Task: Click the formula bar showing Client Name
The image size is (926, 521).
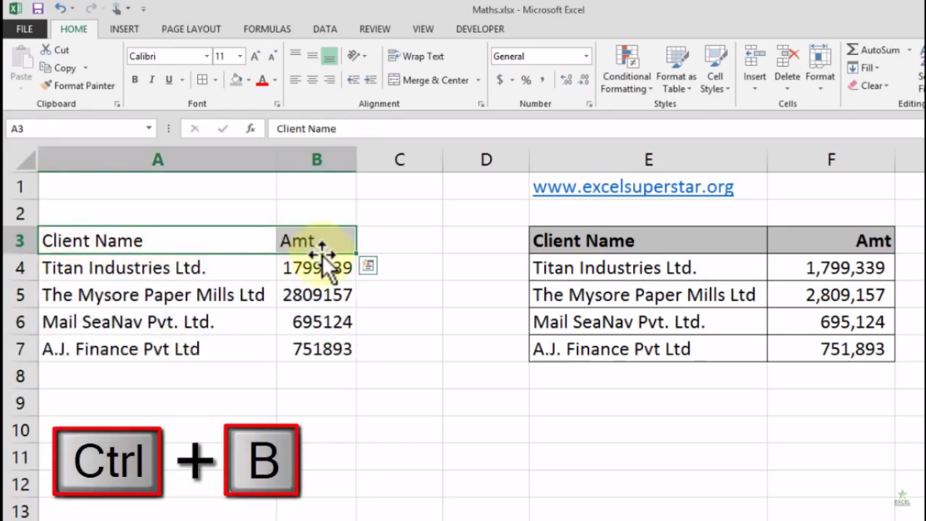Action: point(597,129)
